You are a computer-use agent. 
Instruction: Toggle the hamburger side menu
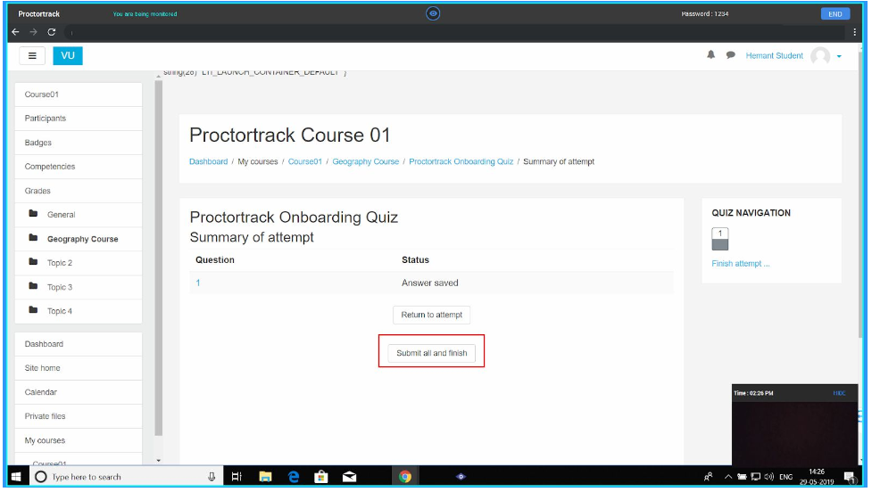tap(32, 55)
